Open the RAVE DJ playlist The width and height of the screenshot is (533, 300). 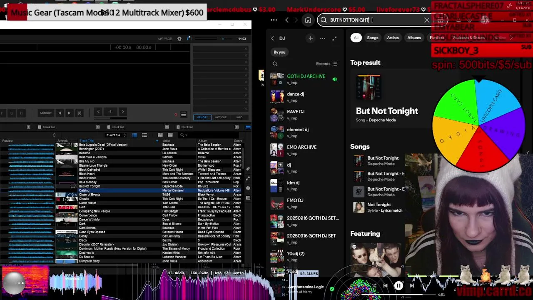point(306,115)
